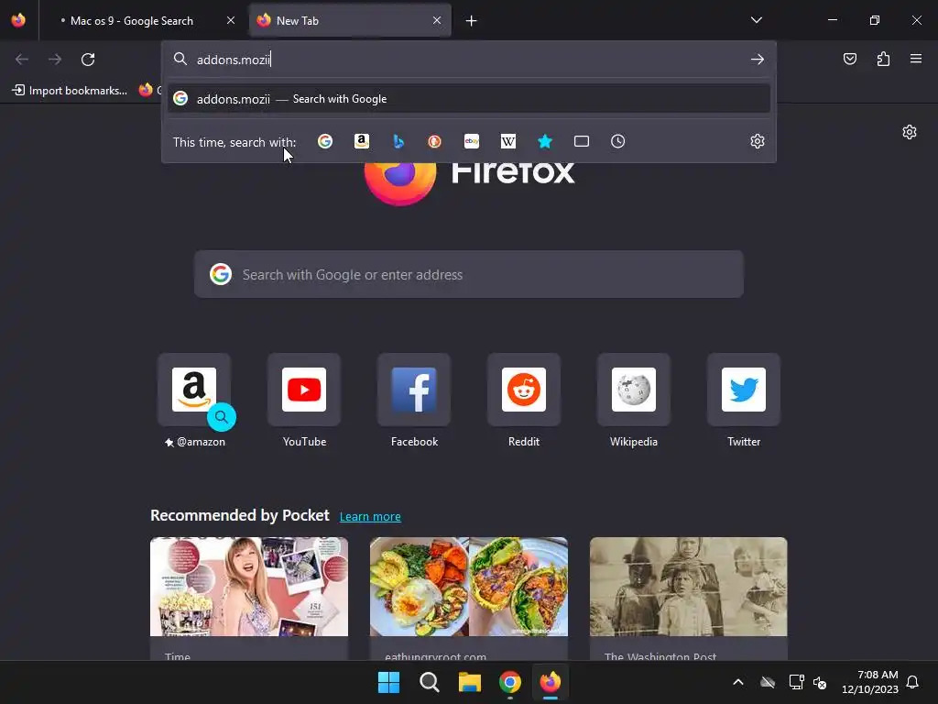Open the new tab page personalize gear
This screenshot has height=704, width=938.
[910, 132]
